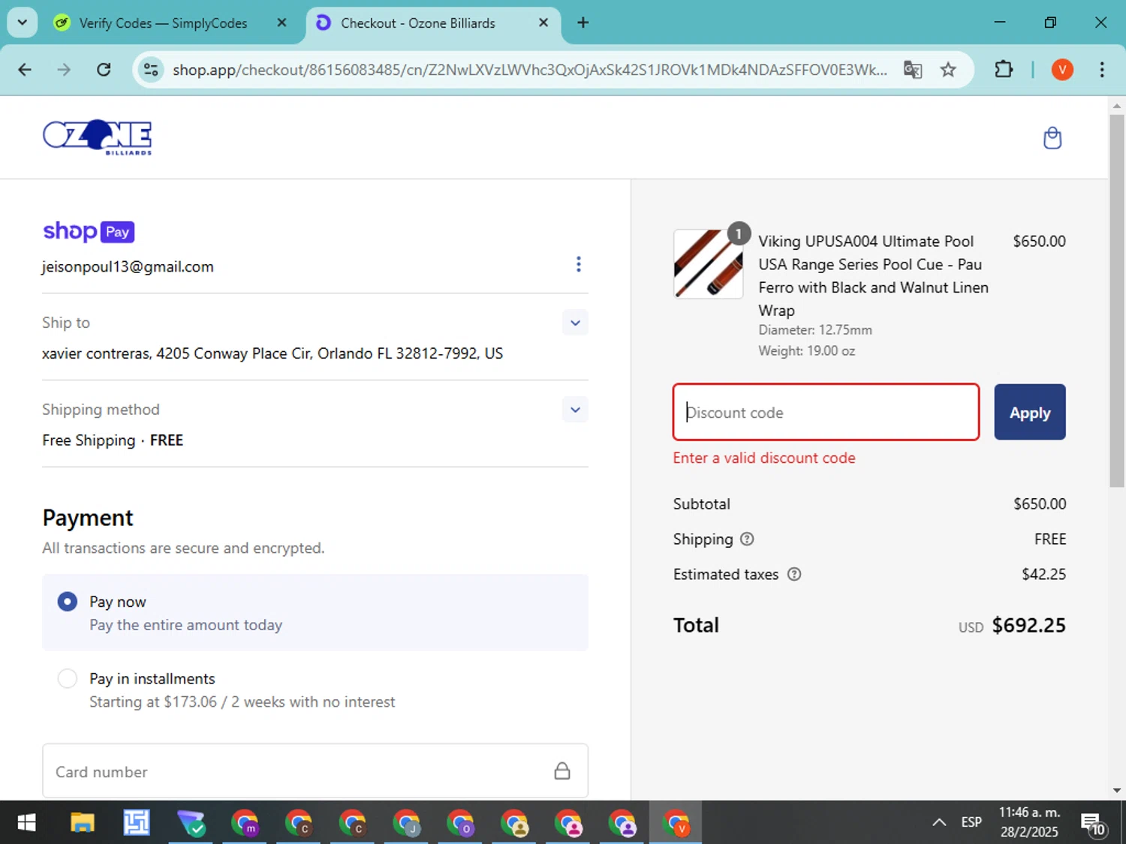Open the browser extensions puzzle icon
The width and height of the screenshot is (1126, 844).
coord(1004,70)
